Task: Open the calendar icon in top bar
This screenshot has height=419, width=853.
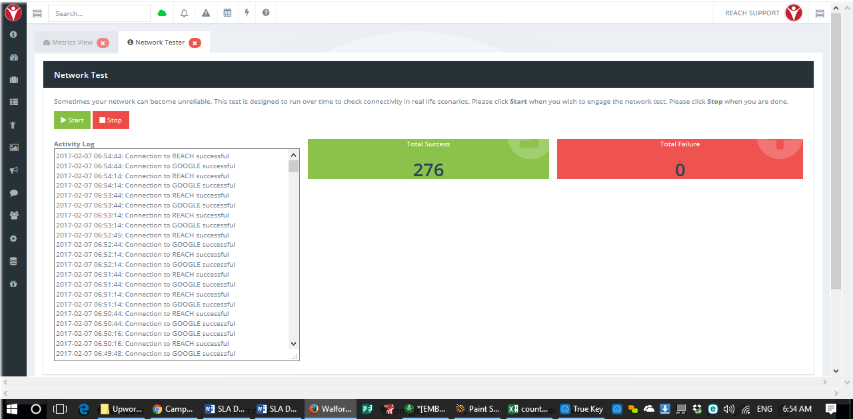Action: 227,13
